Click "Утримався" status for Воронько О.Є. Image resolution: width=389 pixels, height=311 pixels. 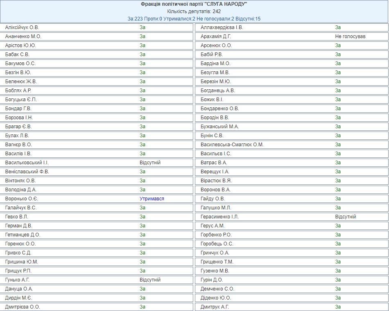pyautogui.click(x=152, y=199)
